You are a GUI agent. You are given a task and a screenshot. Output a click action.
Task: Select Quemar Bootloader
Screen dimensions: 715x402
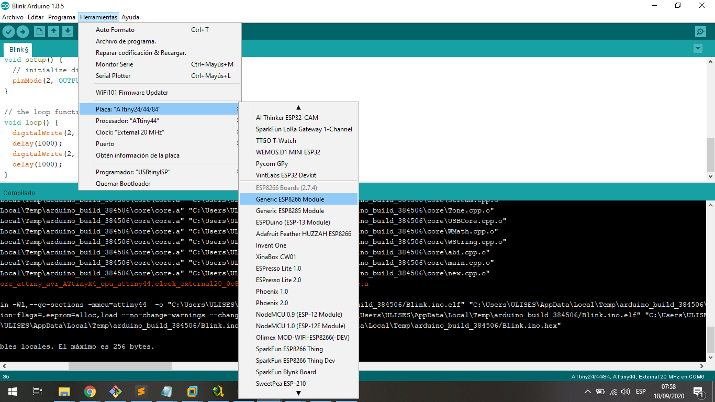pyautogui.click(x=160, y=184)
